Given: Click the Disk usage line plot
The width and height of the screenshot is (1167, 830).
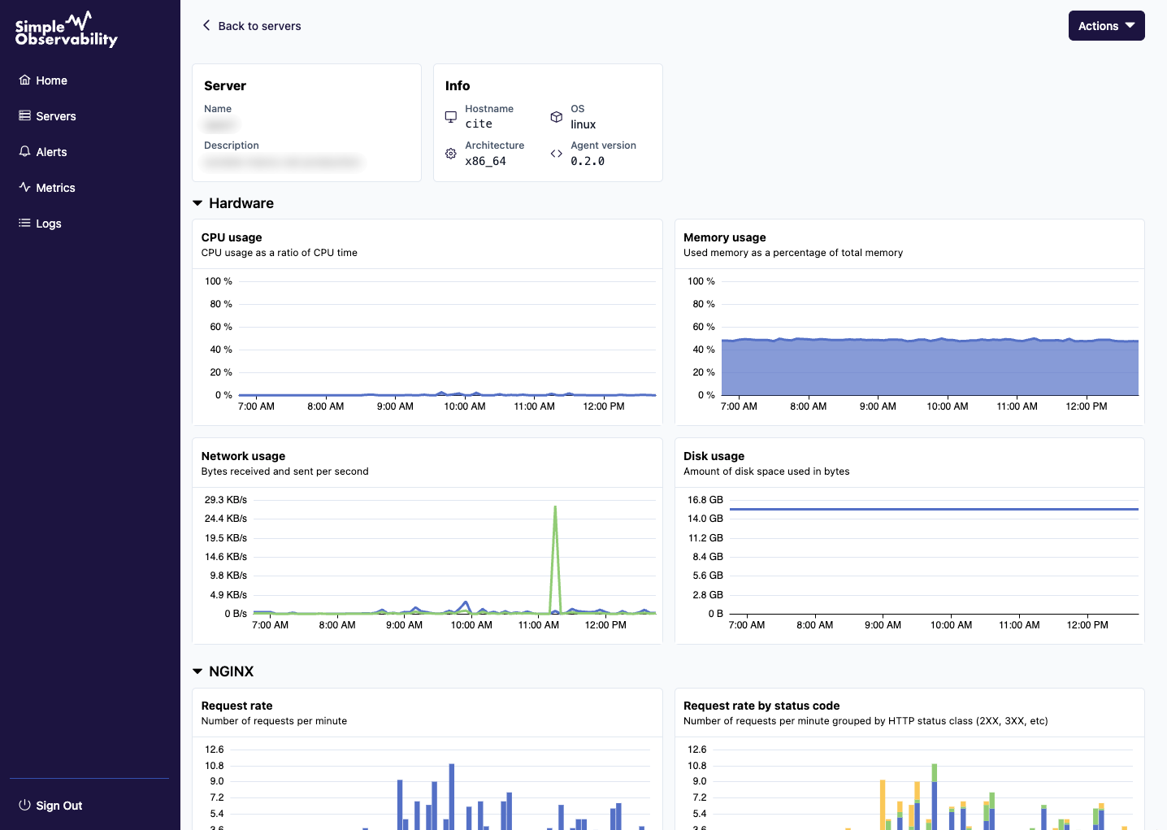Looking at the screenshot, I should point(934,510).
